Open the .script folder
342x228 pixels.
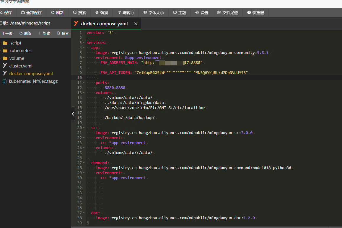pos(15,43)
